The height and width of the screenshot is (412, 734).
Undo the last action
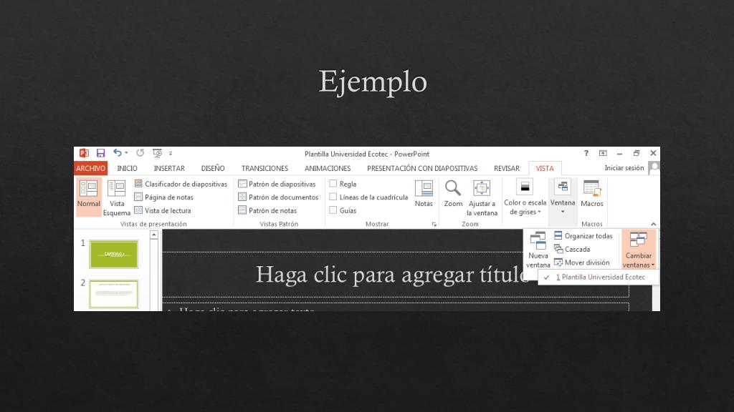[117, 153]
